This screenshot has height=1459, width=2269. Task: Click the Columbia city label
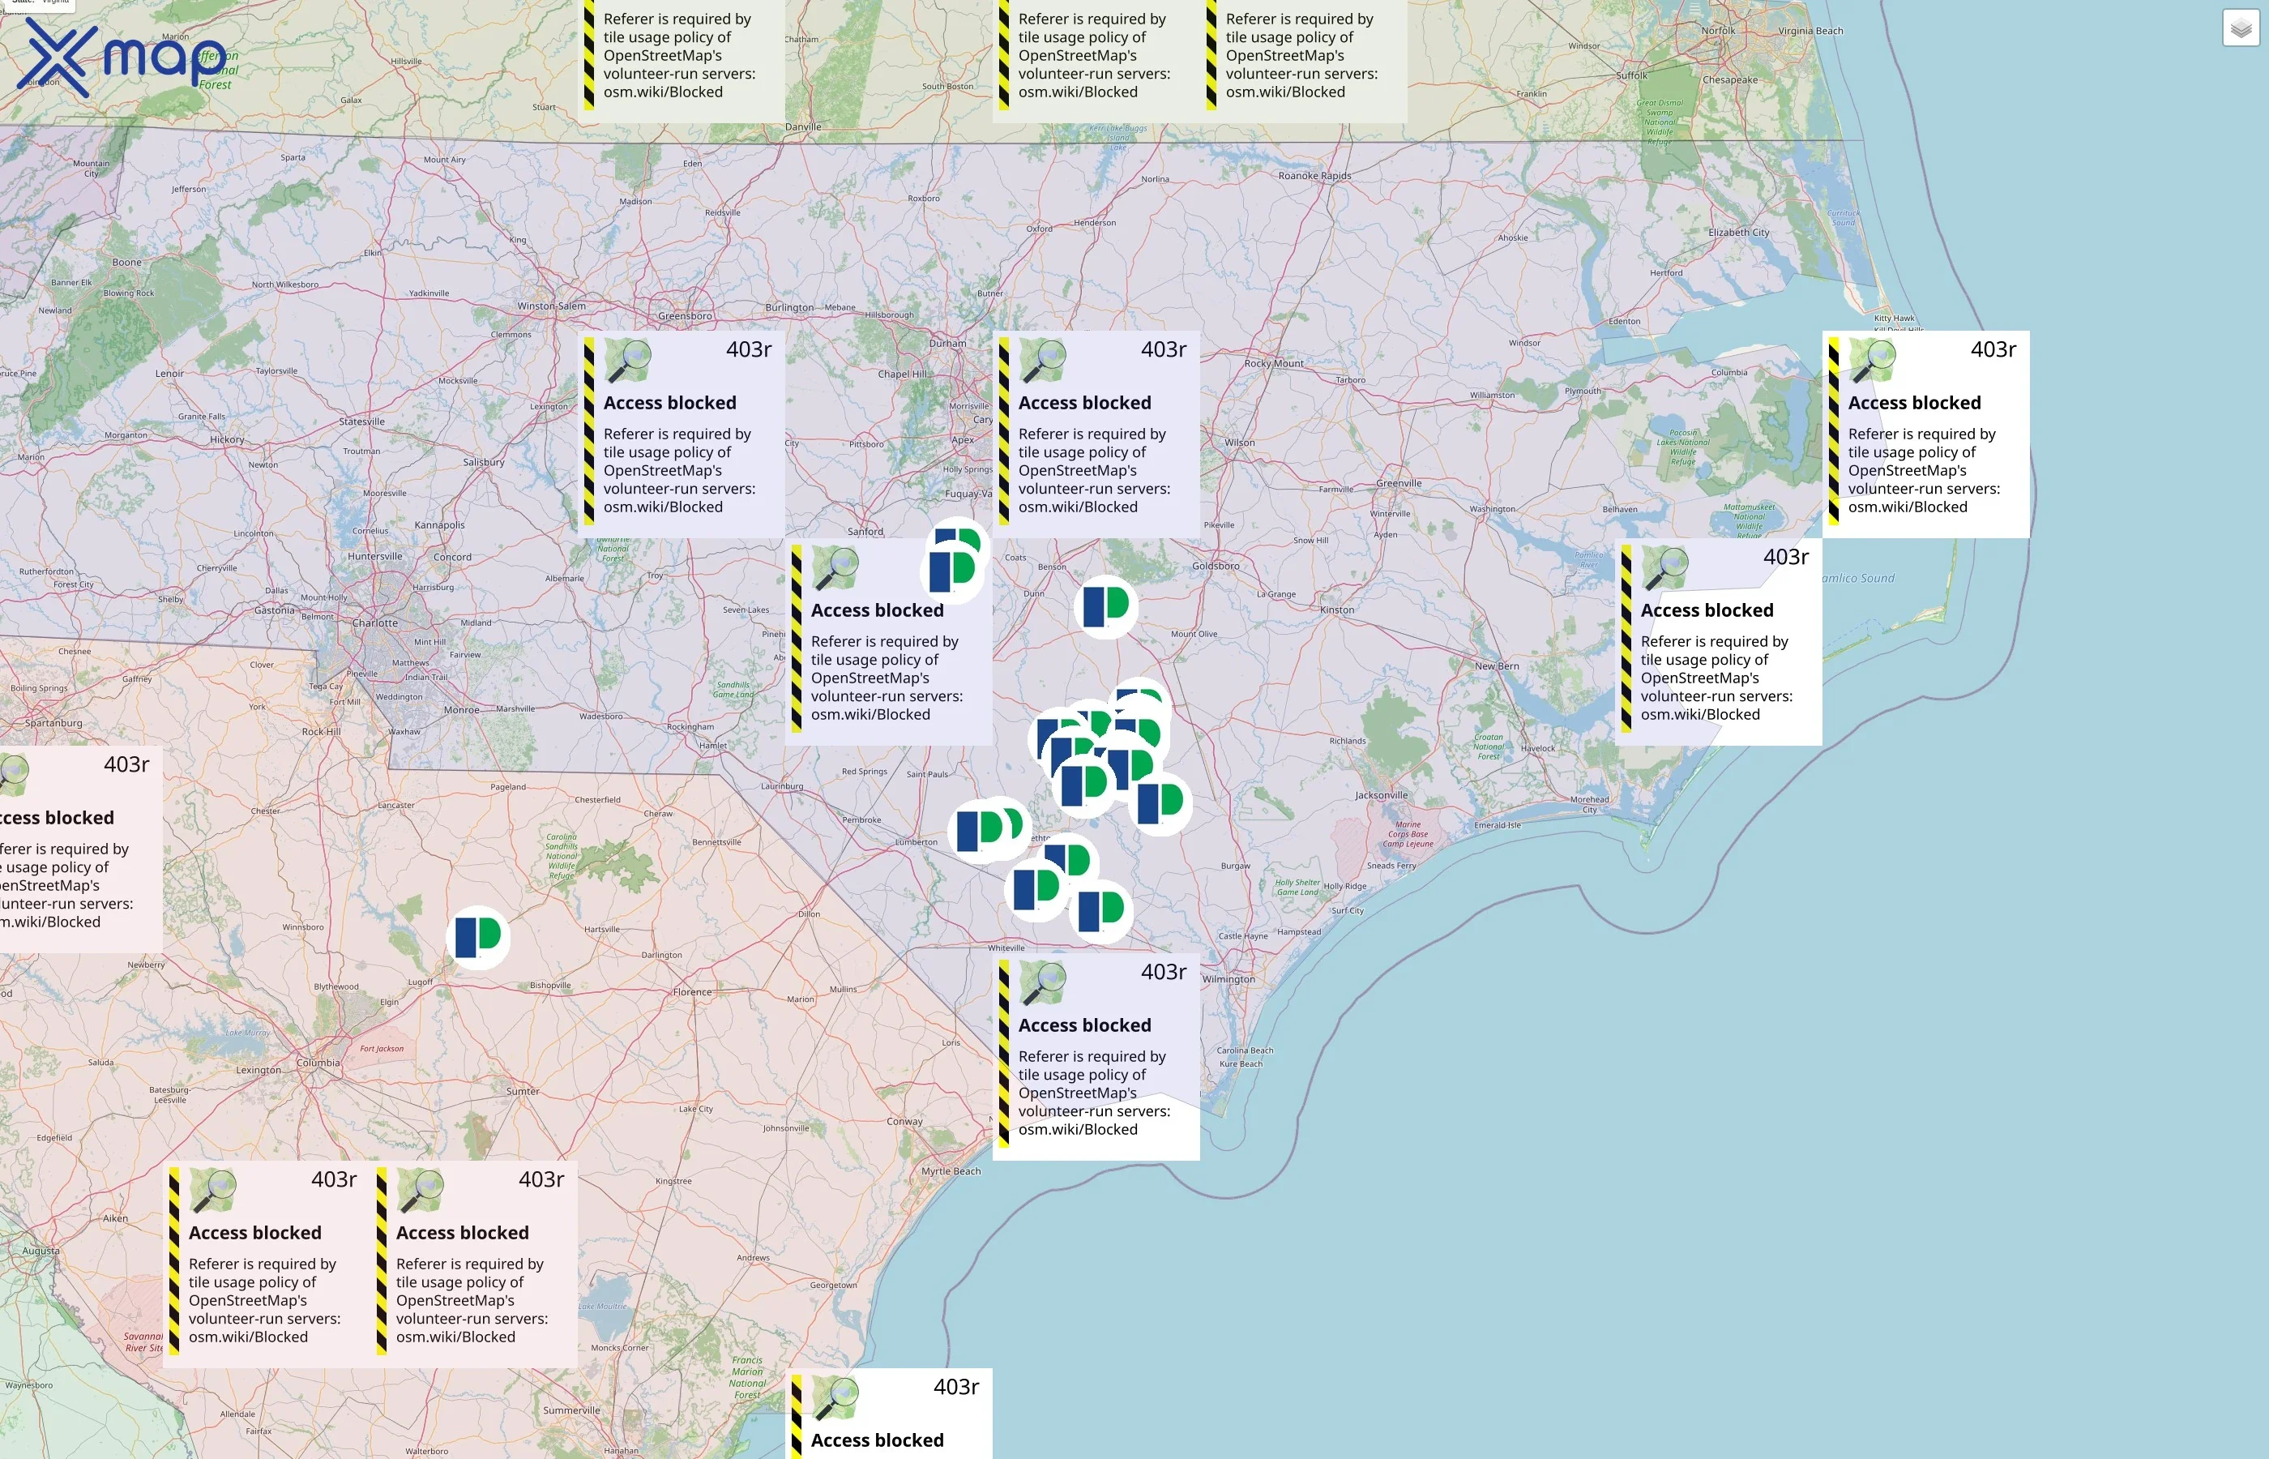[318, 1063]
